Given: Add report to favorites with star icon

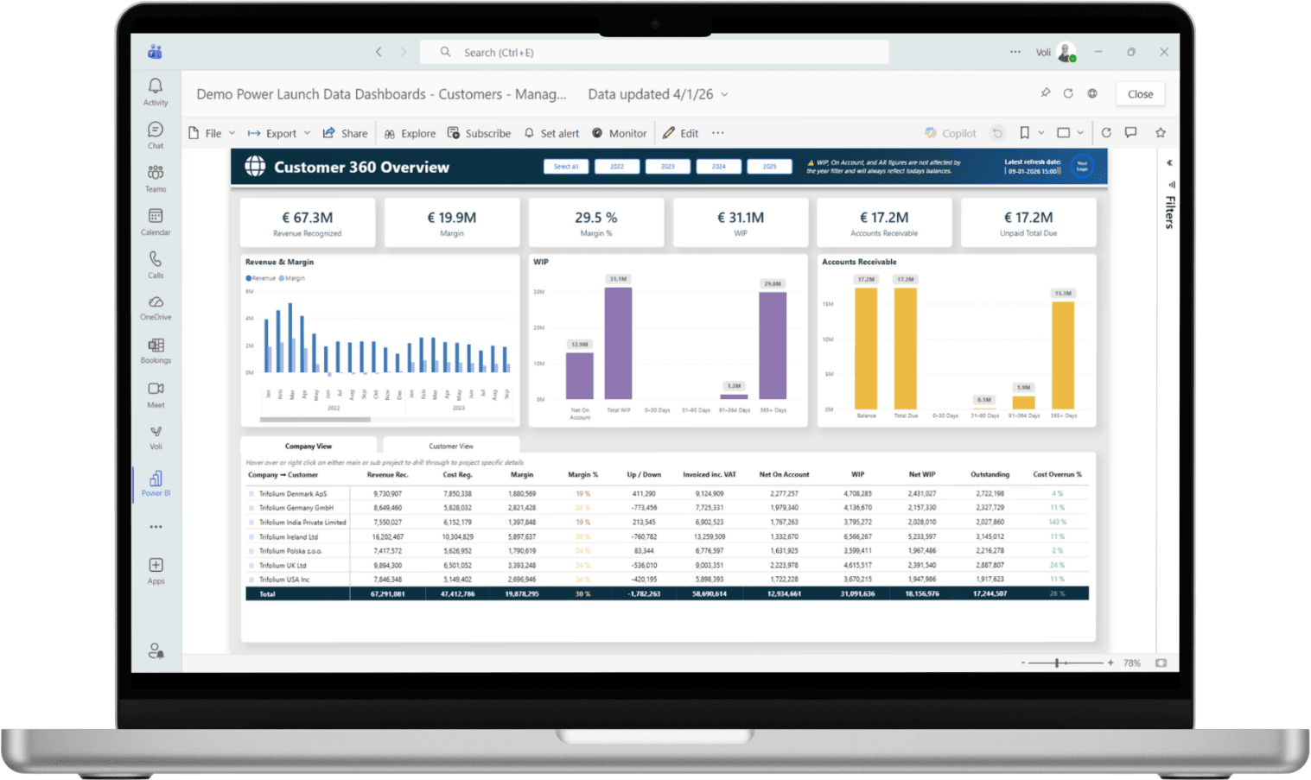Looking at the screenshot, I should pyautogui.click(x=1161, y=133).
